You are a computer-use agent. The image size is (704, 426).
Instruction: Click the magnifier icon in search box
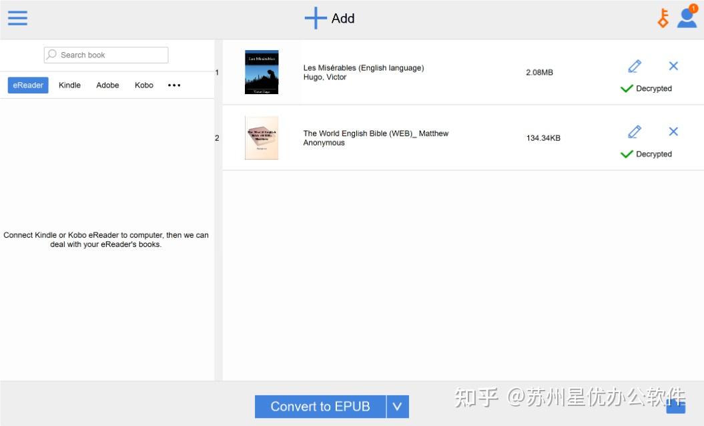point(51,54)
